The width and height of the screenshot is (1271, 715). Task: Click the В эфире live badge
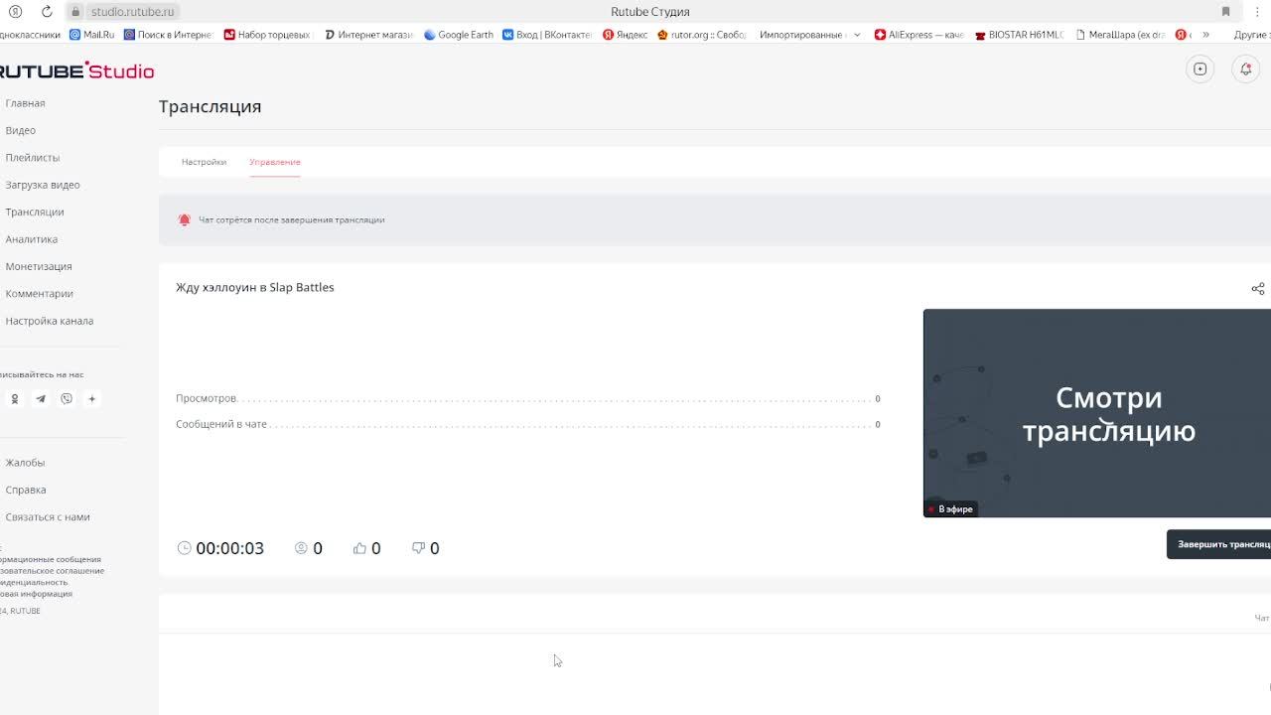[951, 509]
